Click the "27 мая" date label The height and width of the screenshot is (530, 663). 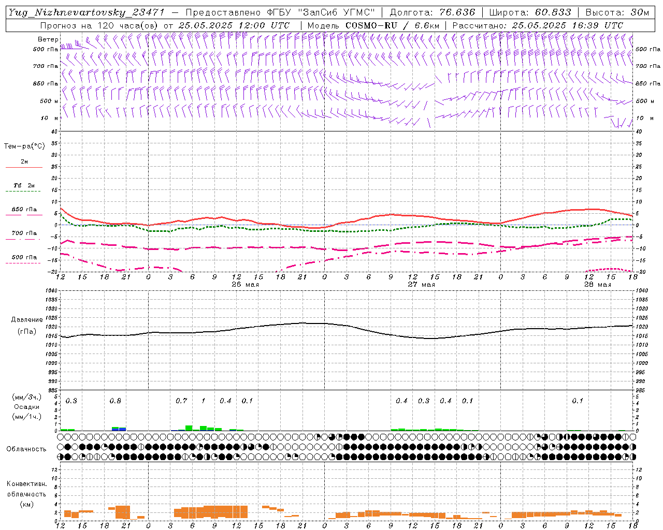[x=422, y=285]
